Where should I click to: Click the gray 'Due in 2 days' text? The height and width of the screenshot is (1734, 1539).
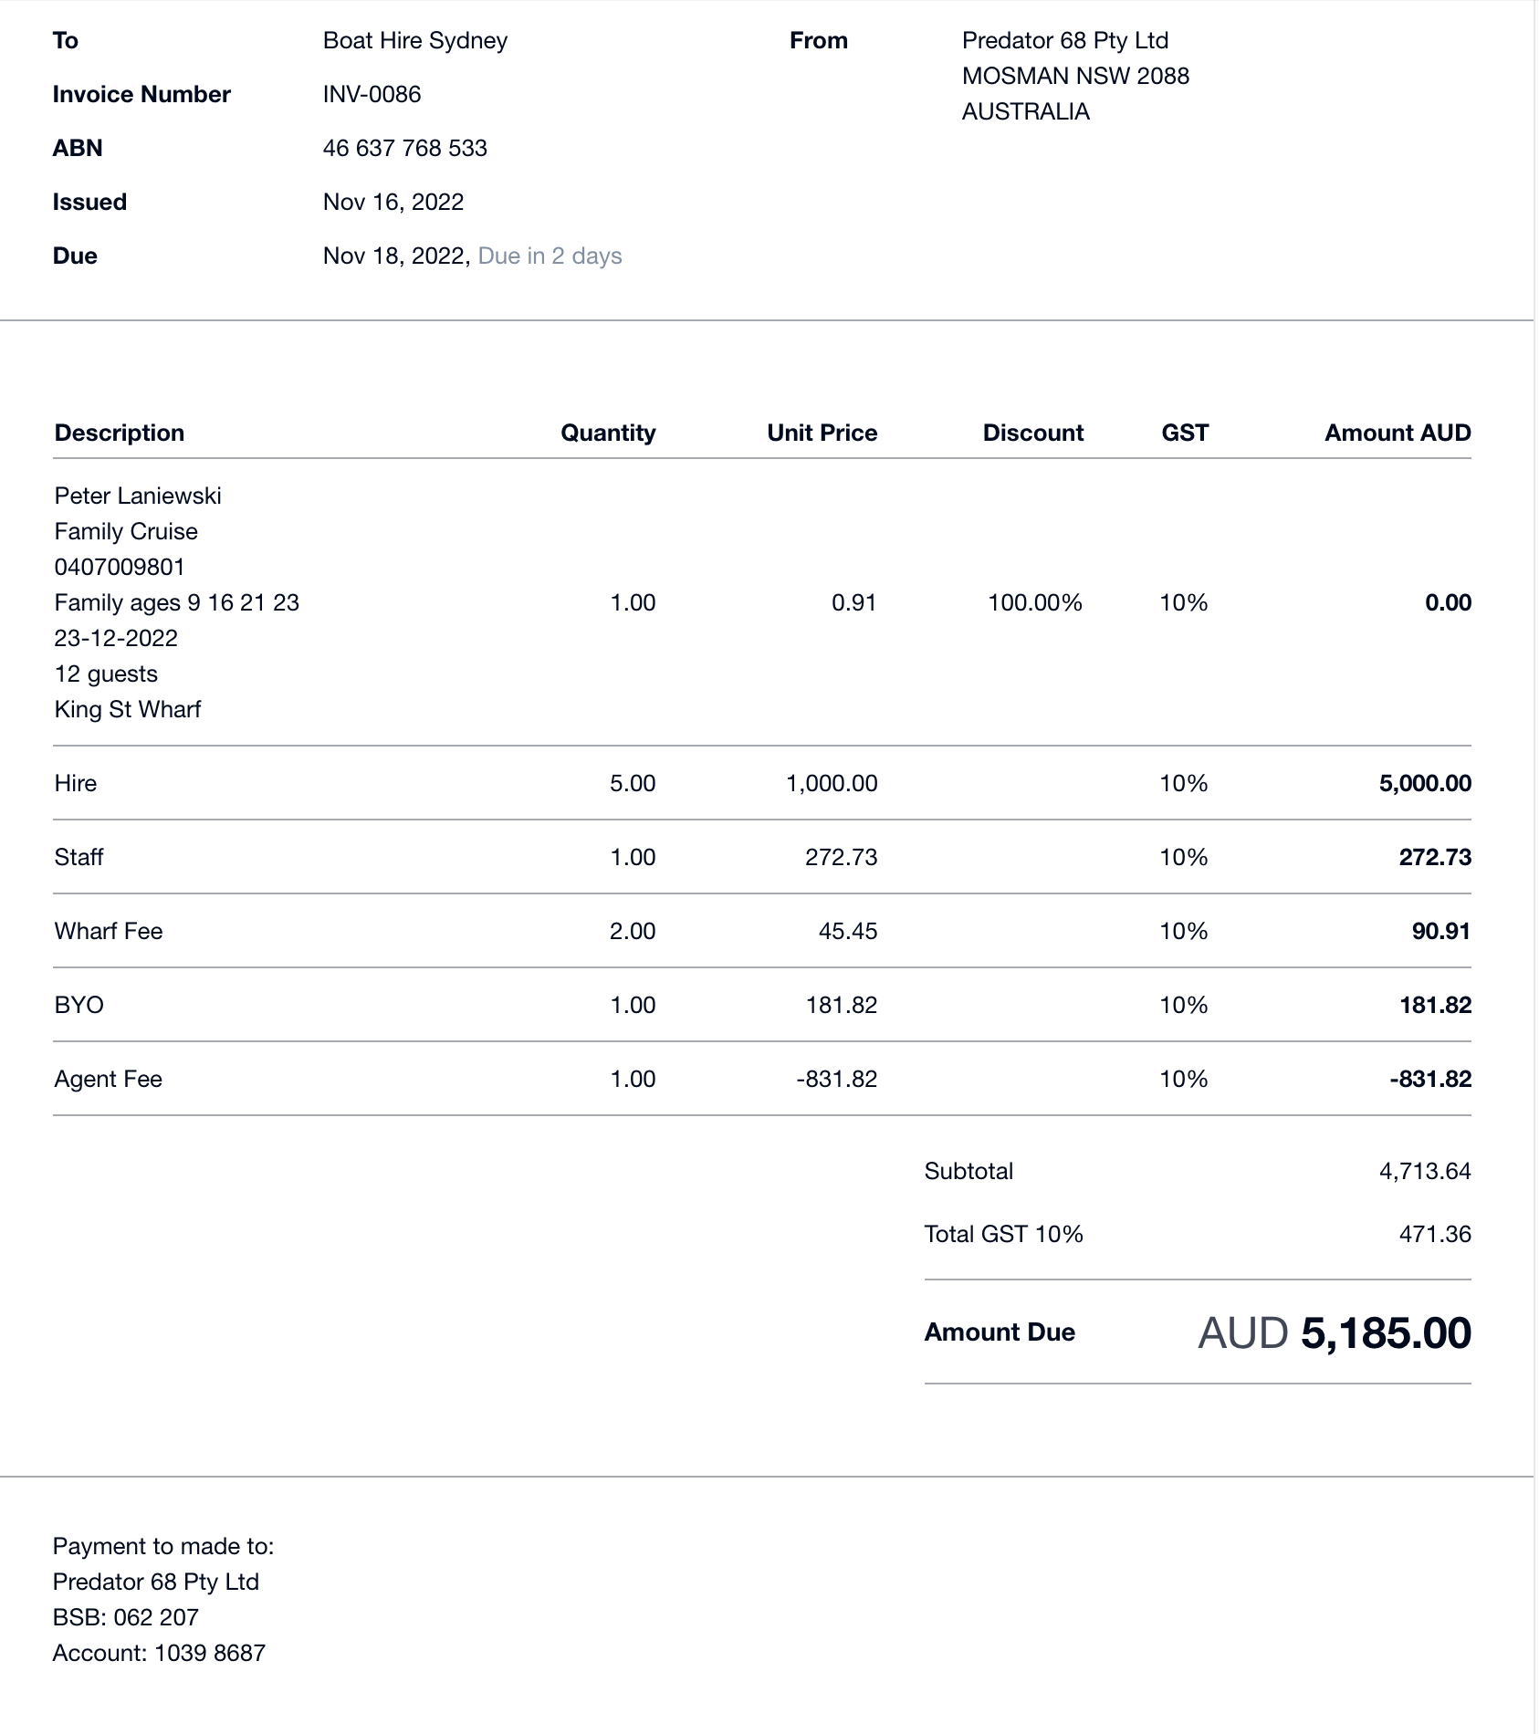(x=550, y=256)
